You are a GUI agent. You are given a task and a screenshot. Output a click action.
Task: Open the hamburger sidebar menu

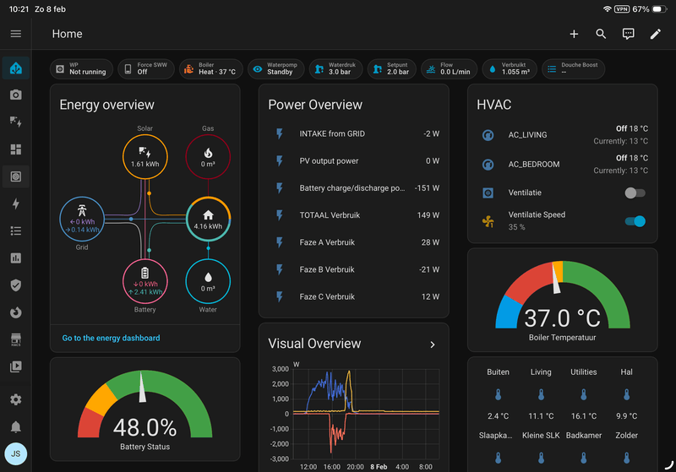(x=16, y=34)
